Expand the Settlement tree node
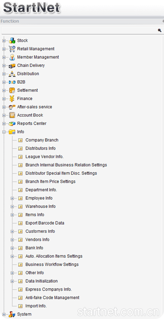Screen dimensions: 164x319 [x=4, y=90]
